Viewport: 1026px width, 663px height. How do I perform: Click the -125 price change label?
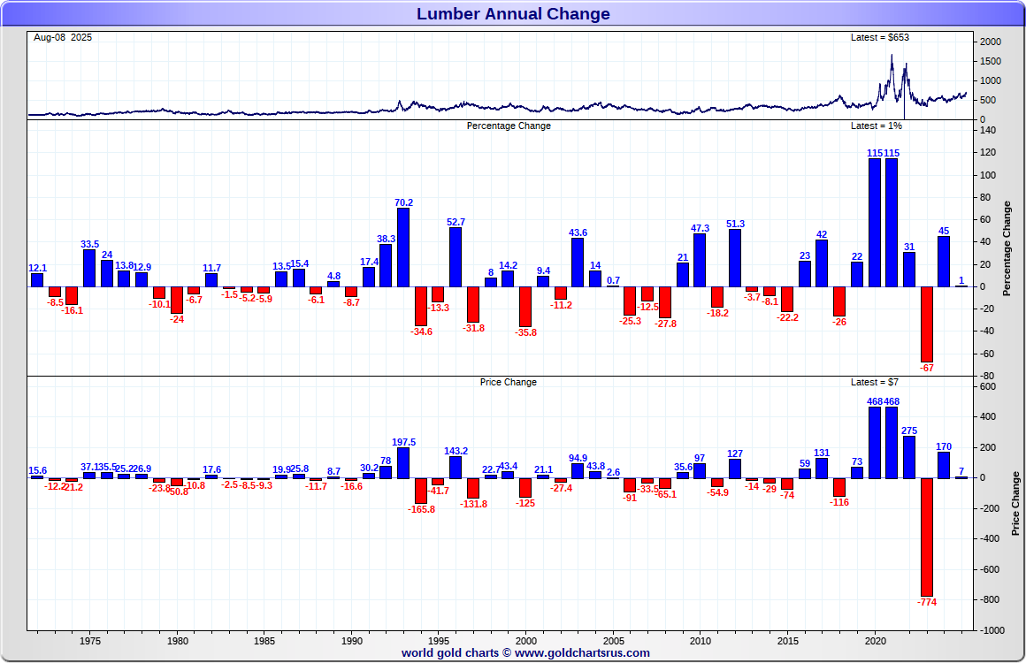click(526, 504)
